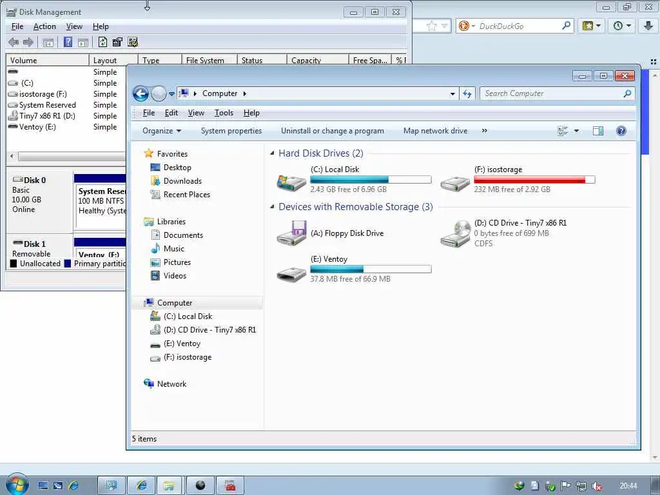Click the Layout column header

113,60
